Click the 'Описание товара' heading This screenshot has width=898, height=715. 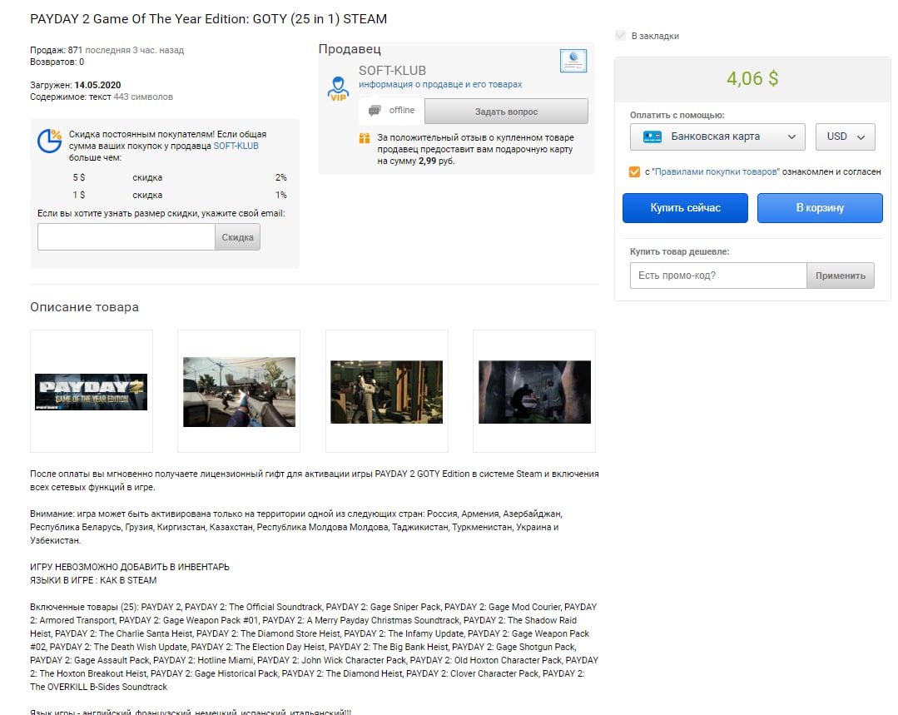[84, 307]
